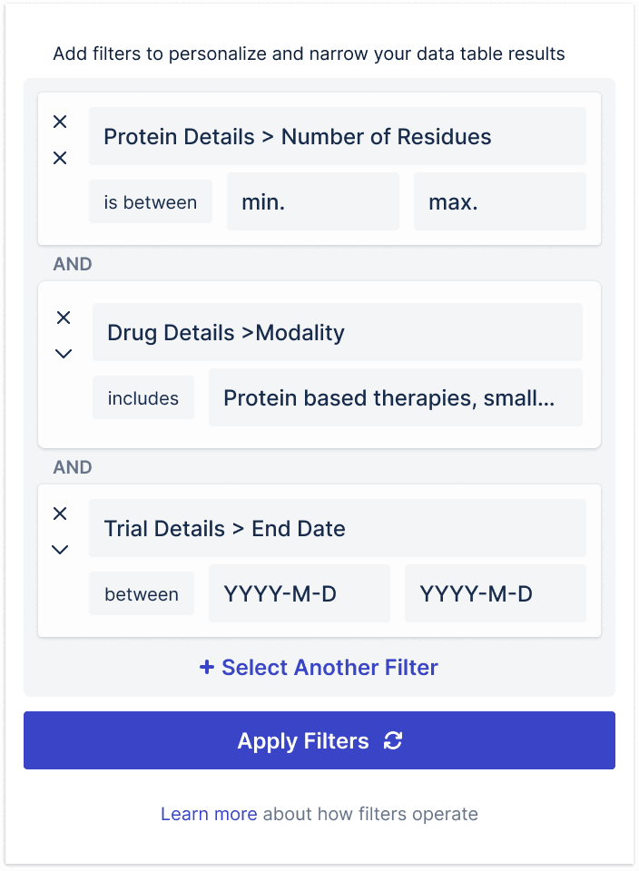Remove the Drug Details Modality filter
This screenshot has width=639, height=871.
pos(64,318)
